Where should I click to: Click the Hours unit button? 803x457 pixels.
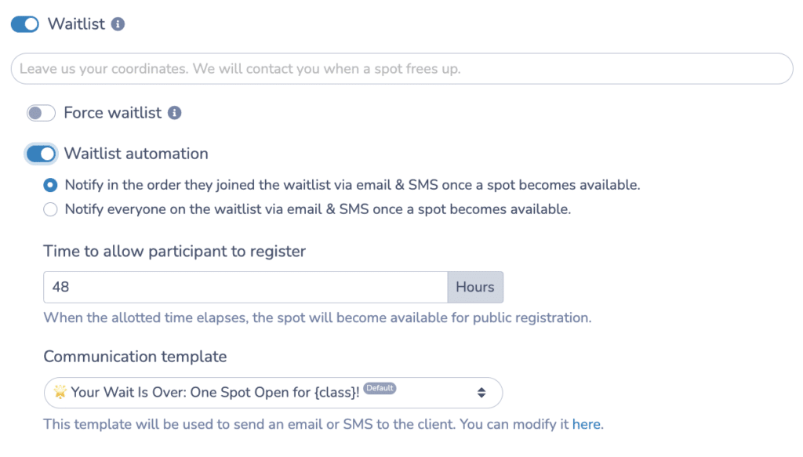coord(475,287)
